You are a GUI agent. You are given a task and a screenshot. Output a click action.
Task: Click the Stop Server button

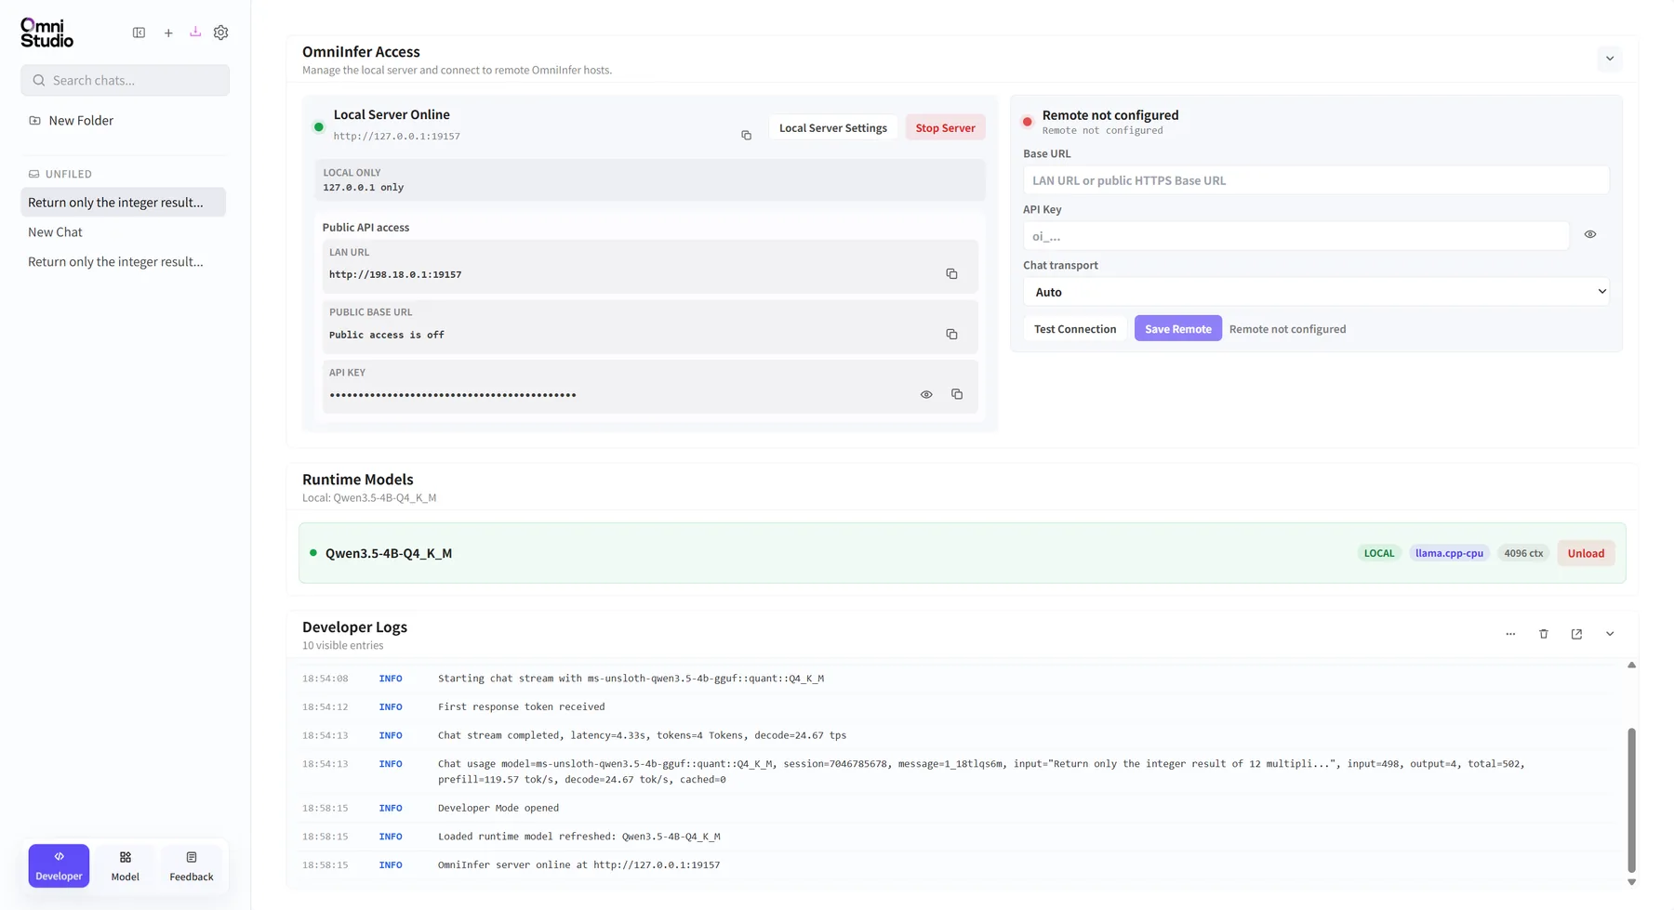coord(945,127)
